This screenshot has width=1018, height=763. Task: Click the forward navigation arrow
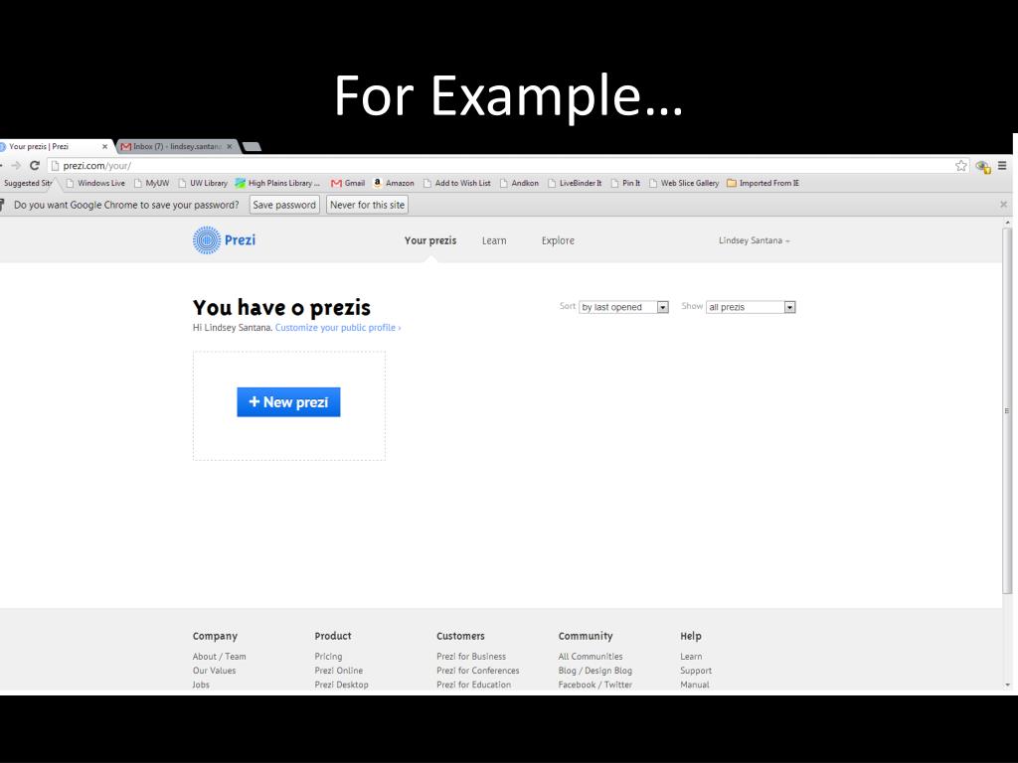tap(16, 166)
